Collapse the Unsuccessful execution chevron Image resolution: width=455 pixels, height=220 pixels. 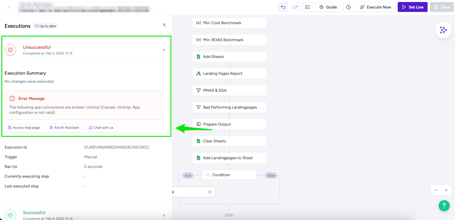click(164, 50)
